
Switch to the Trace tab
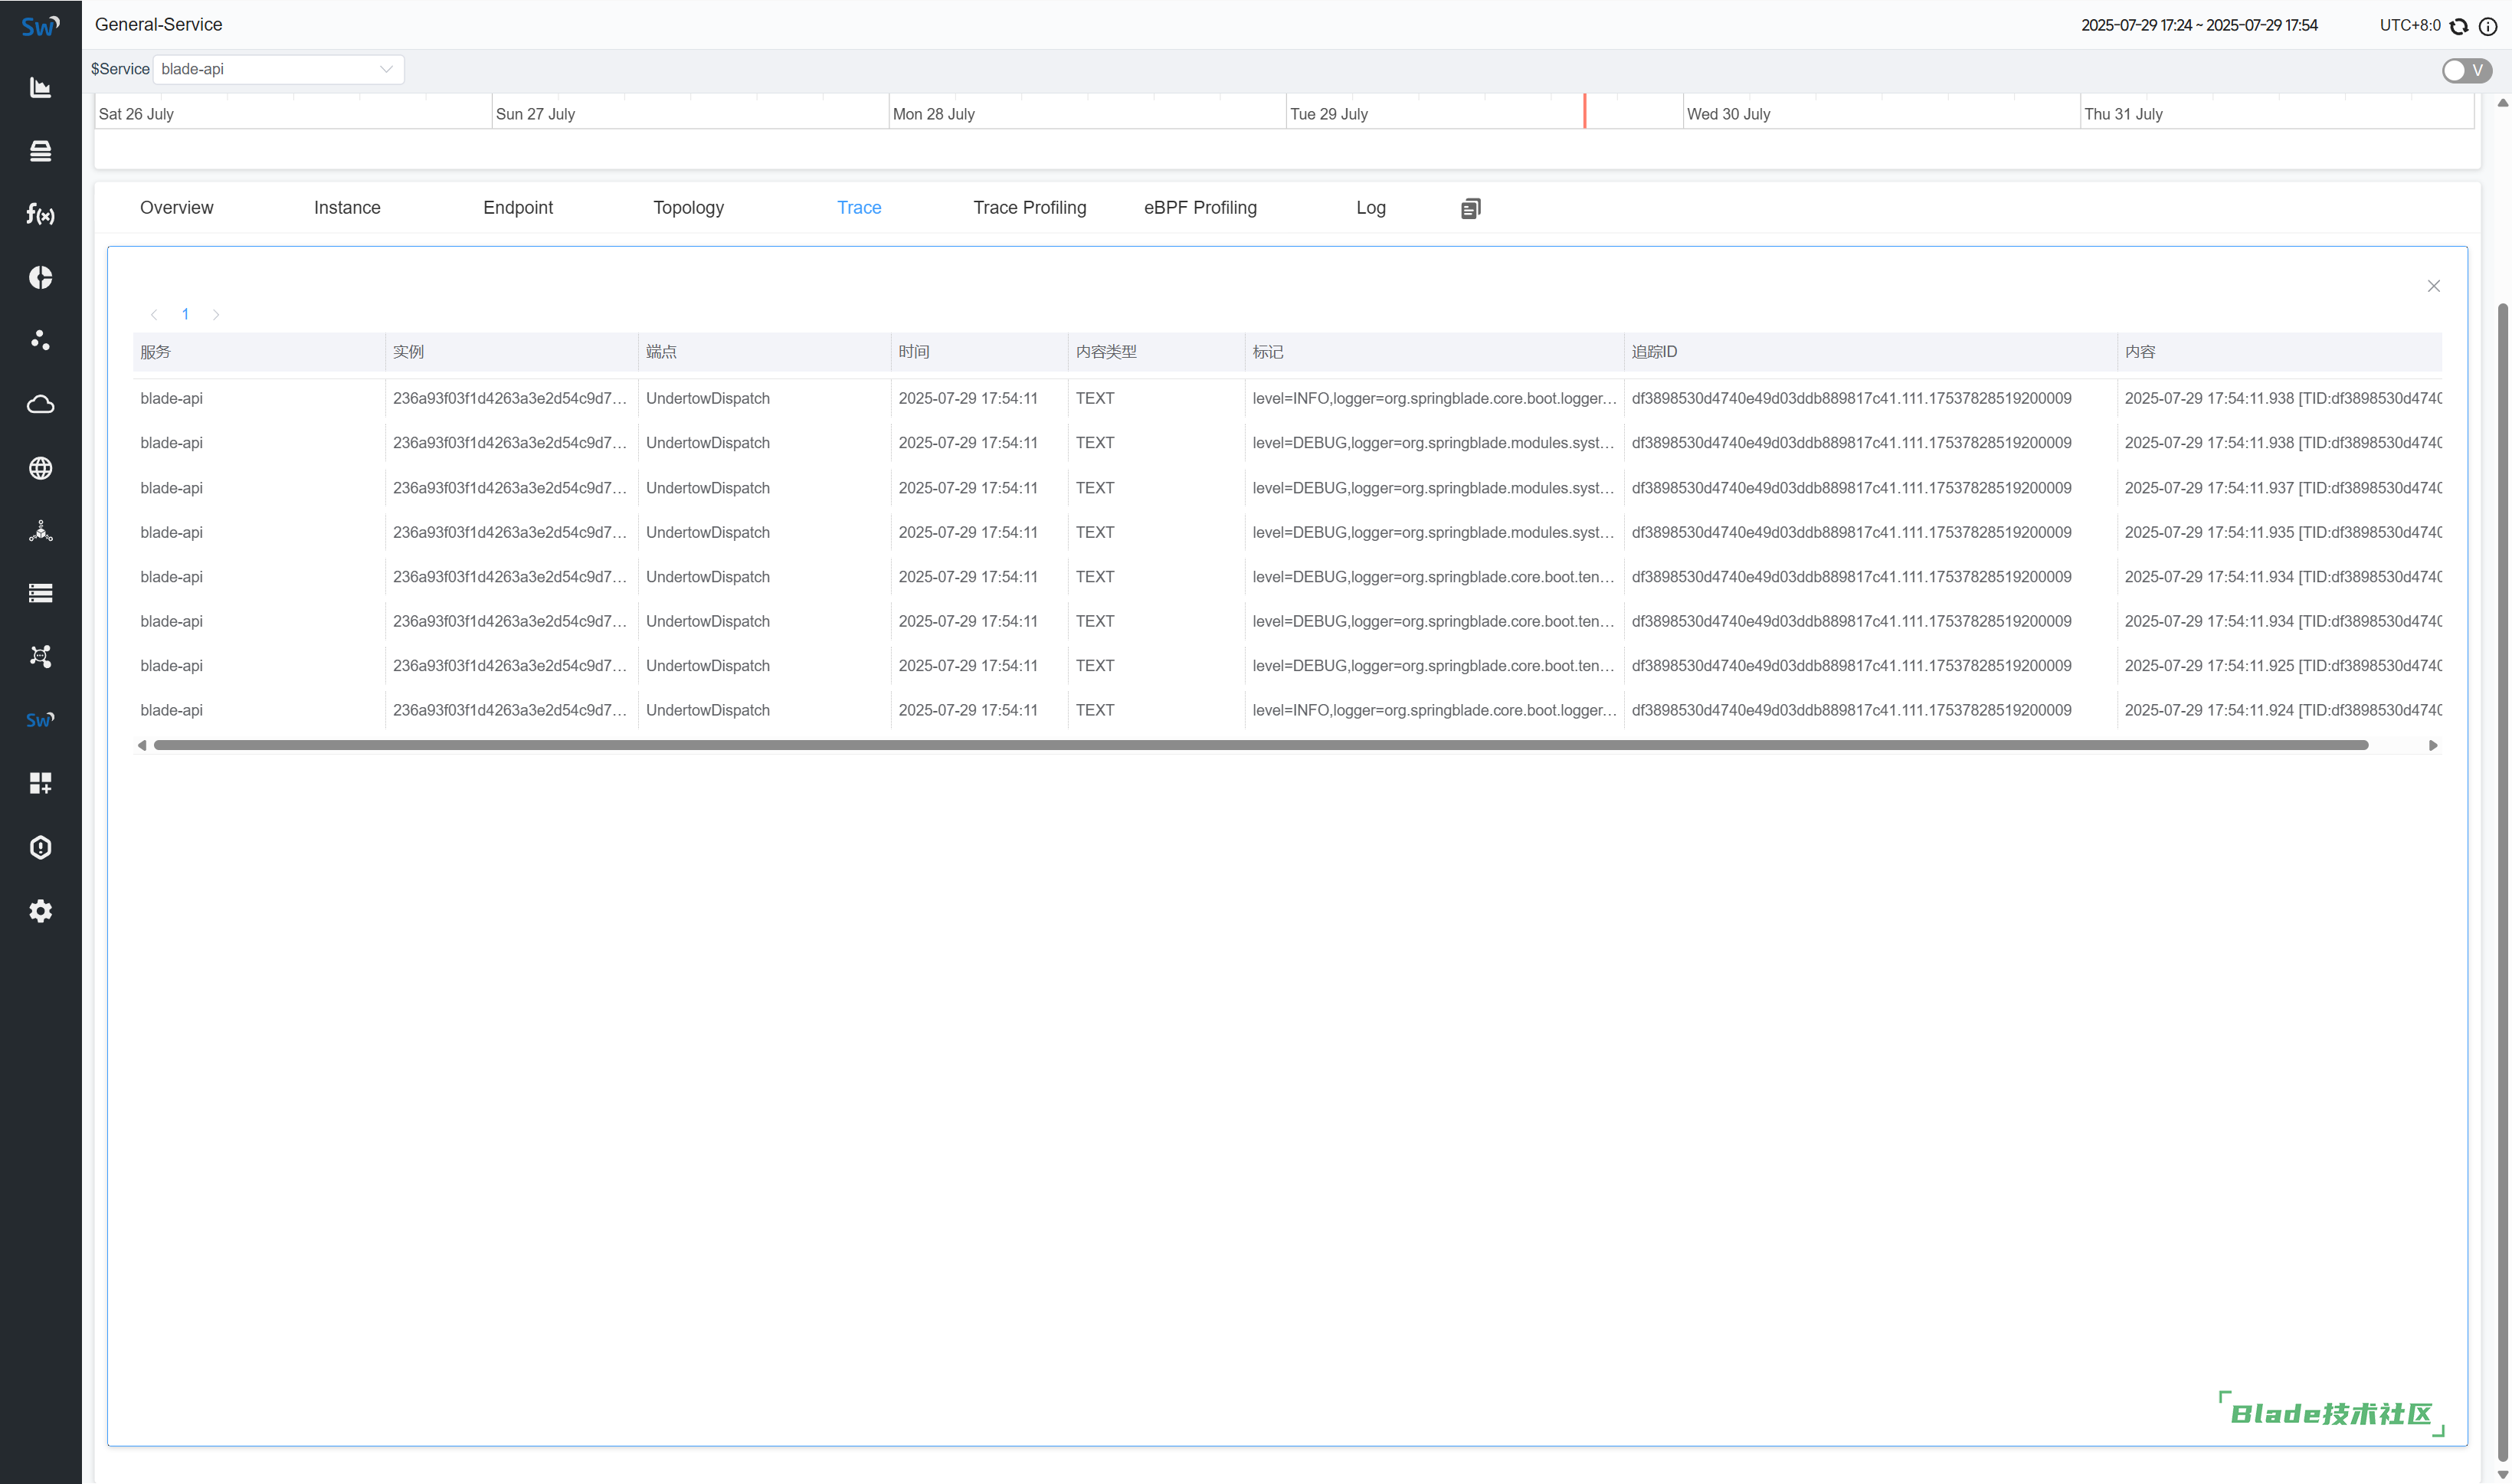859,207
